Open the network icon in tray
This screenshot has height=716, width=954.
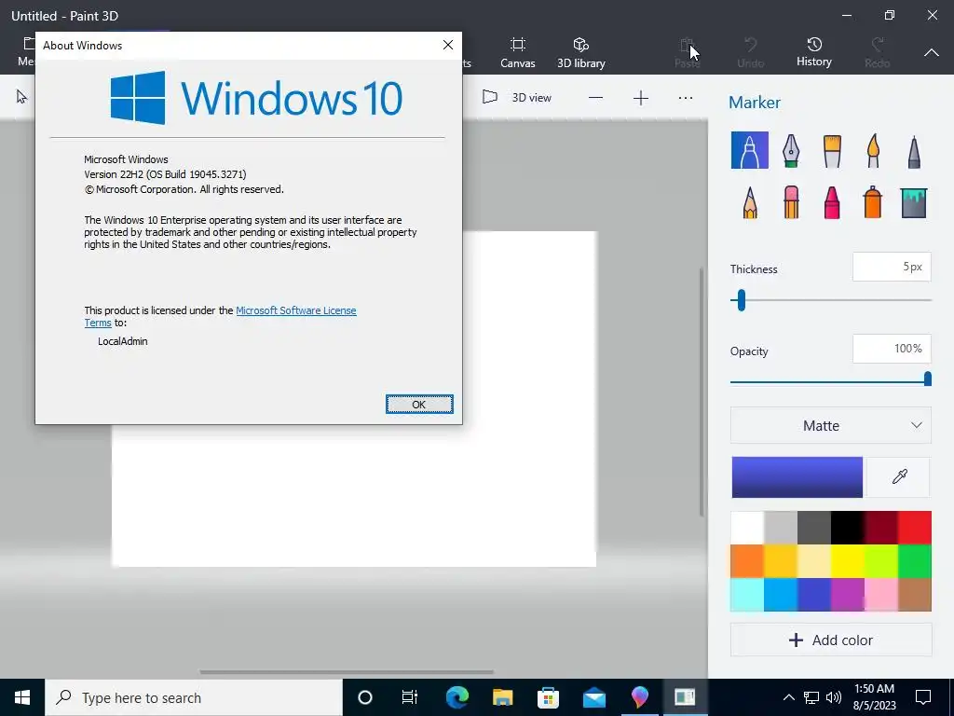point(811,697)
